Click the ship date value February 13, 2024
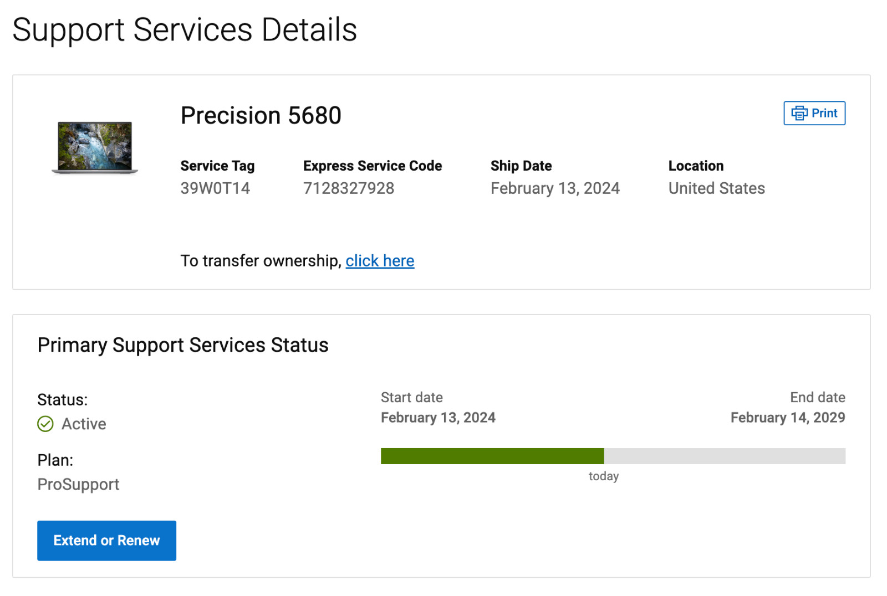This screenshot has width=887, height=596. point(555,188)
